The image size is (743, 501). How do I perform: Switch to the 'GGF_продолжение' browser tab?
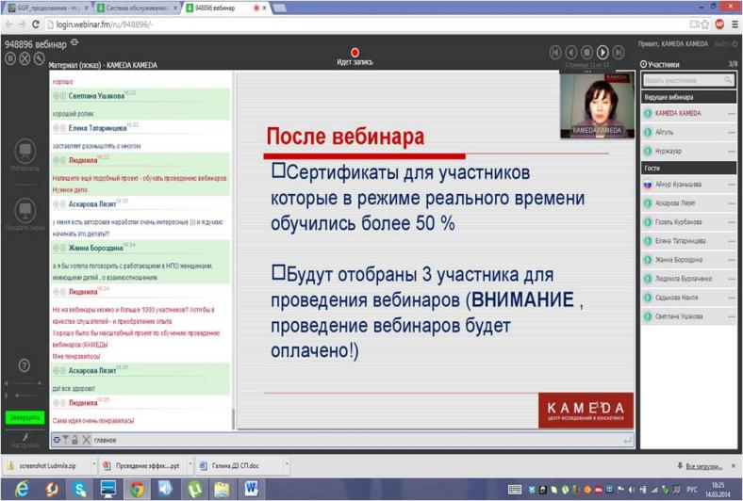tap(48, 8)
